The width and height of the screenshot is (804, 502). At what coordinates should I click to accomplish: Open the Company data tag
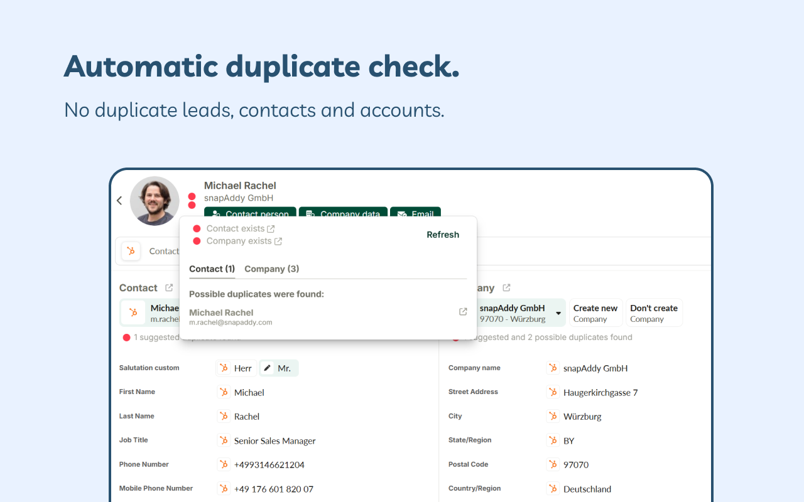tap(343, 213)
